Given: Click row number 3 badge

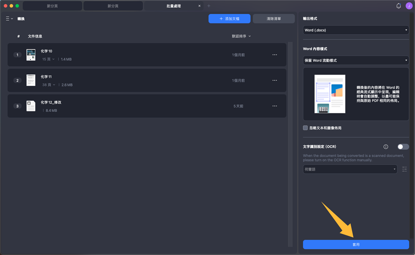Looking at the screenshot, I should pyautogui.click(x=17, y=106).
